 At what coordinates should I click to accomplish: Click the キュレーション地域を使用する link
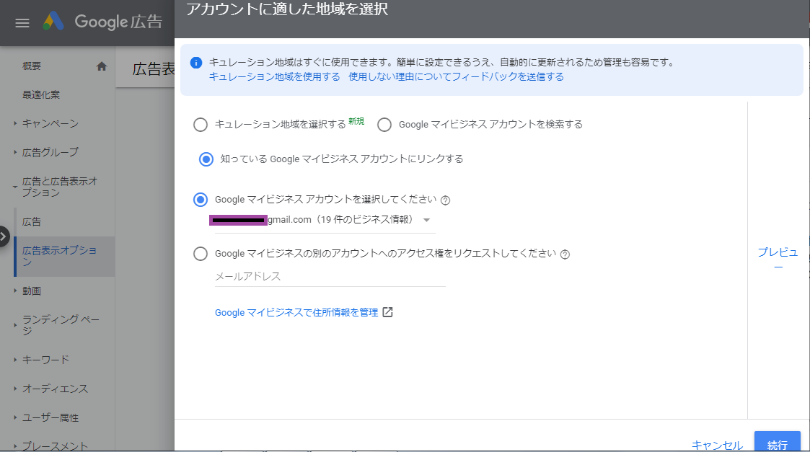pos(274,76)
